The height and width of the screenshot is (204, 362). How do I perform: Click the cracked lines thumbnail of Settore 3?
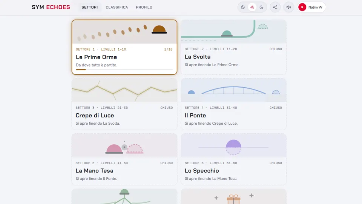click(124, 90)
